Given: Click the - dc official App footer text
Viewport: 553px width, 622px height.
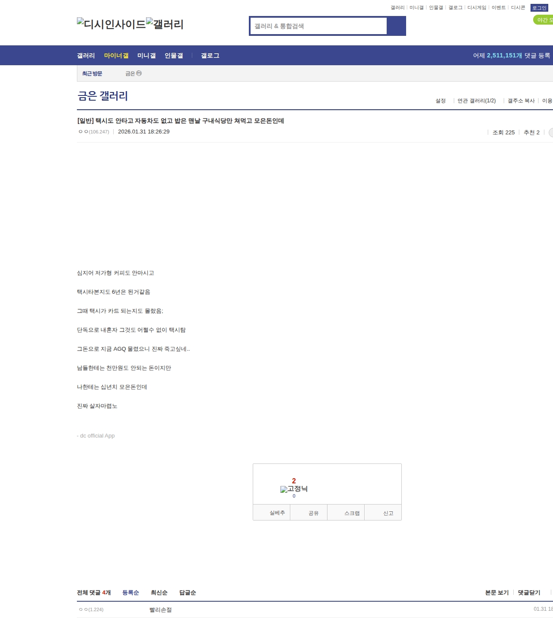Looking at the screenshot, I should 96,436.
